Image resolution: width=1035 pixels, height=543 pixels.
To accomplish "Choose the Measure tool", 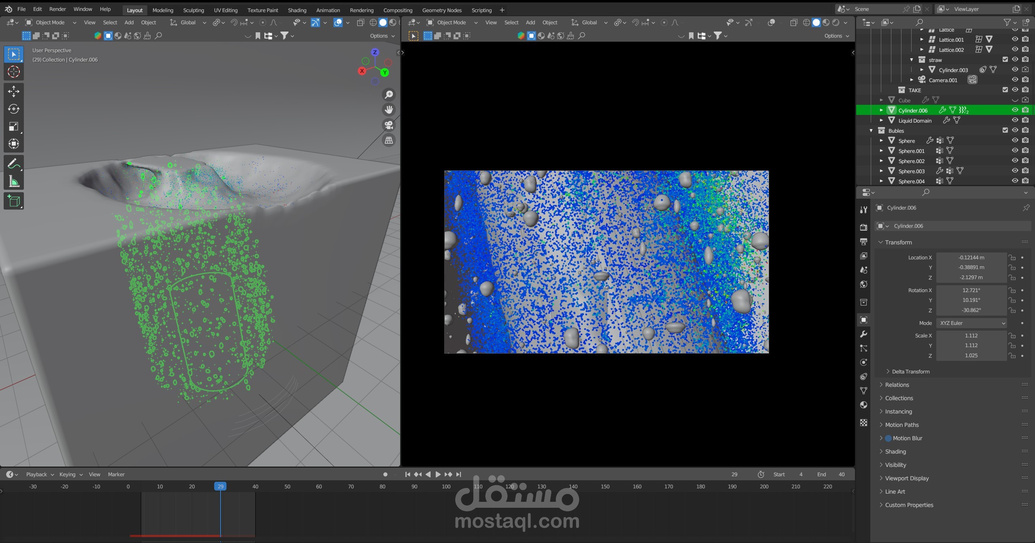I will [13, 182].
